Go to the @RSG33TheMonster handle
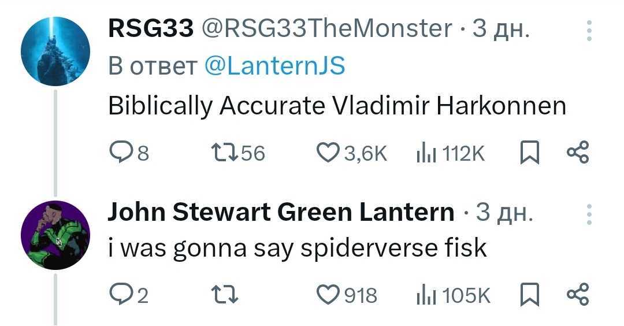 pos(326,29)
